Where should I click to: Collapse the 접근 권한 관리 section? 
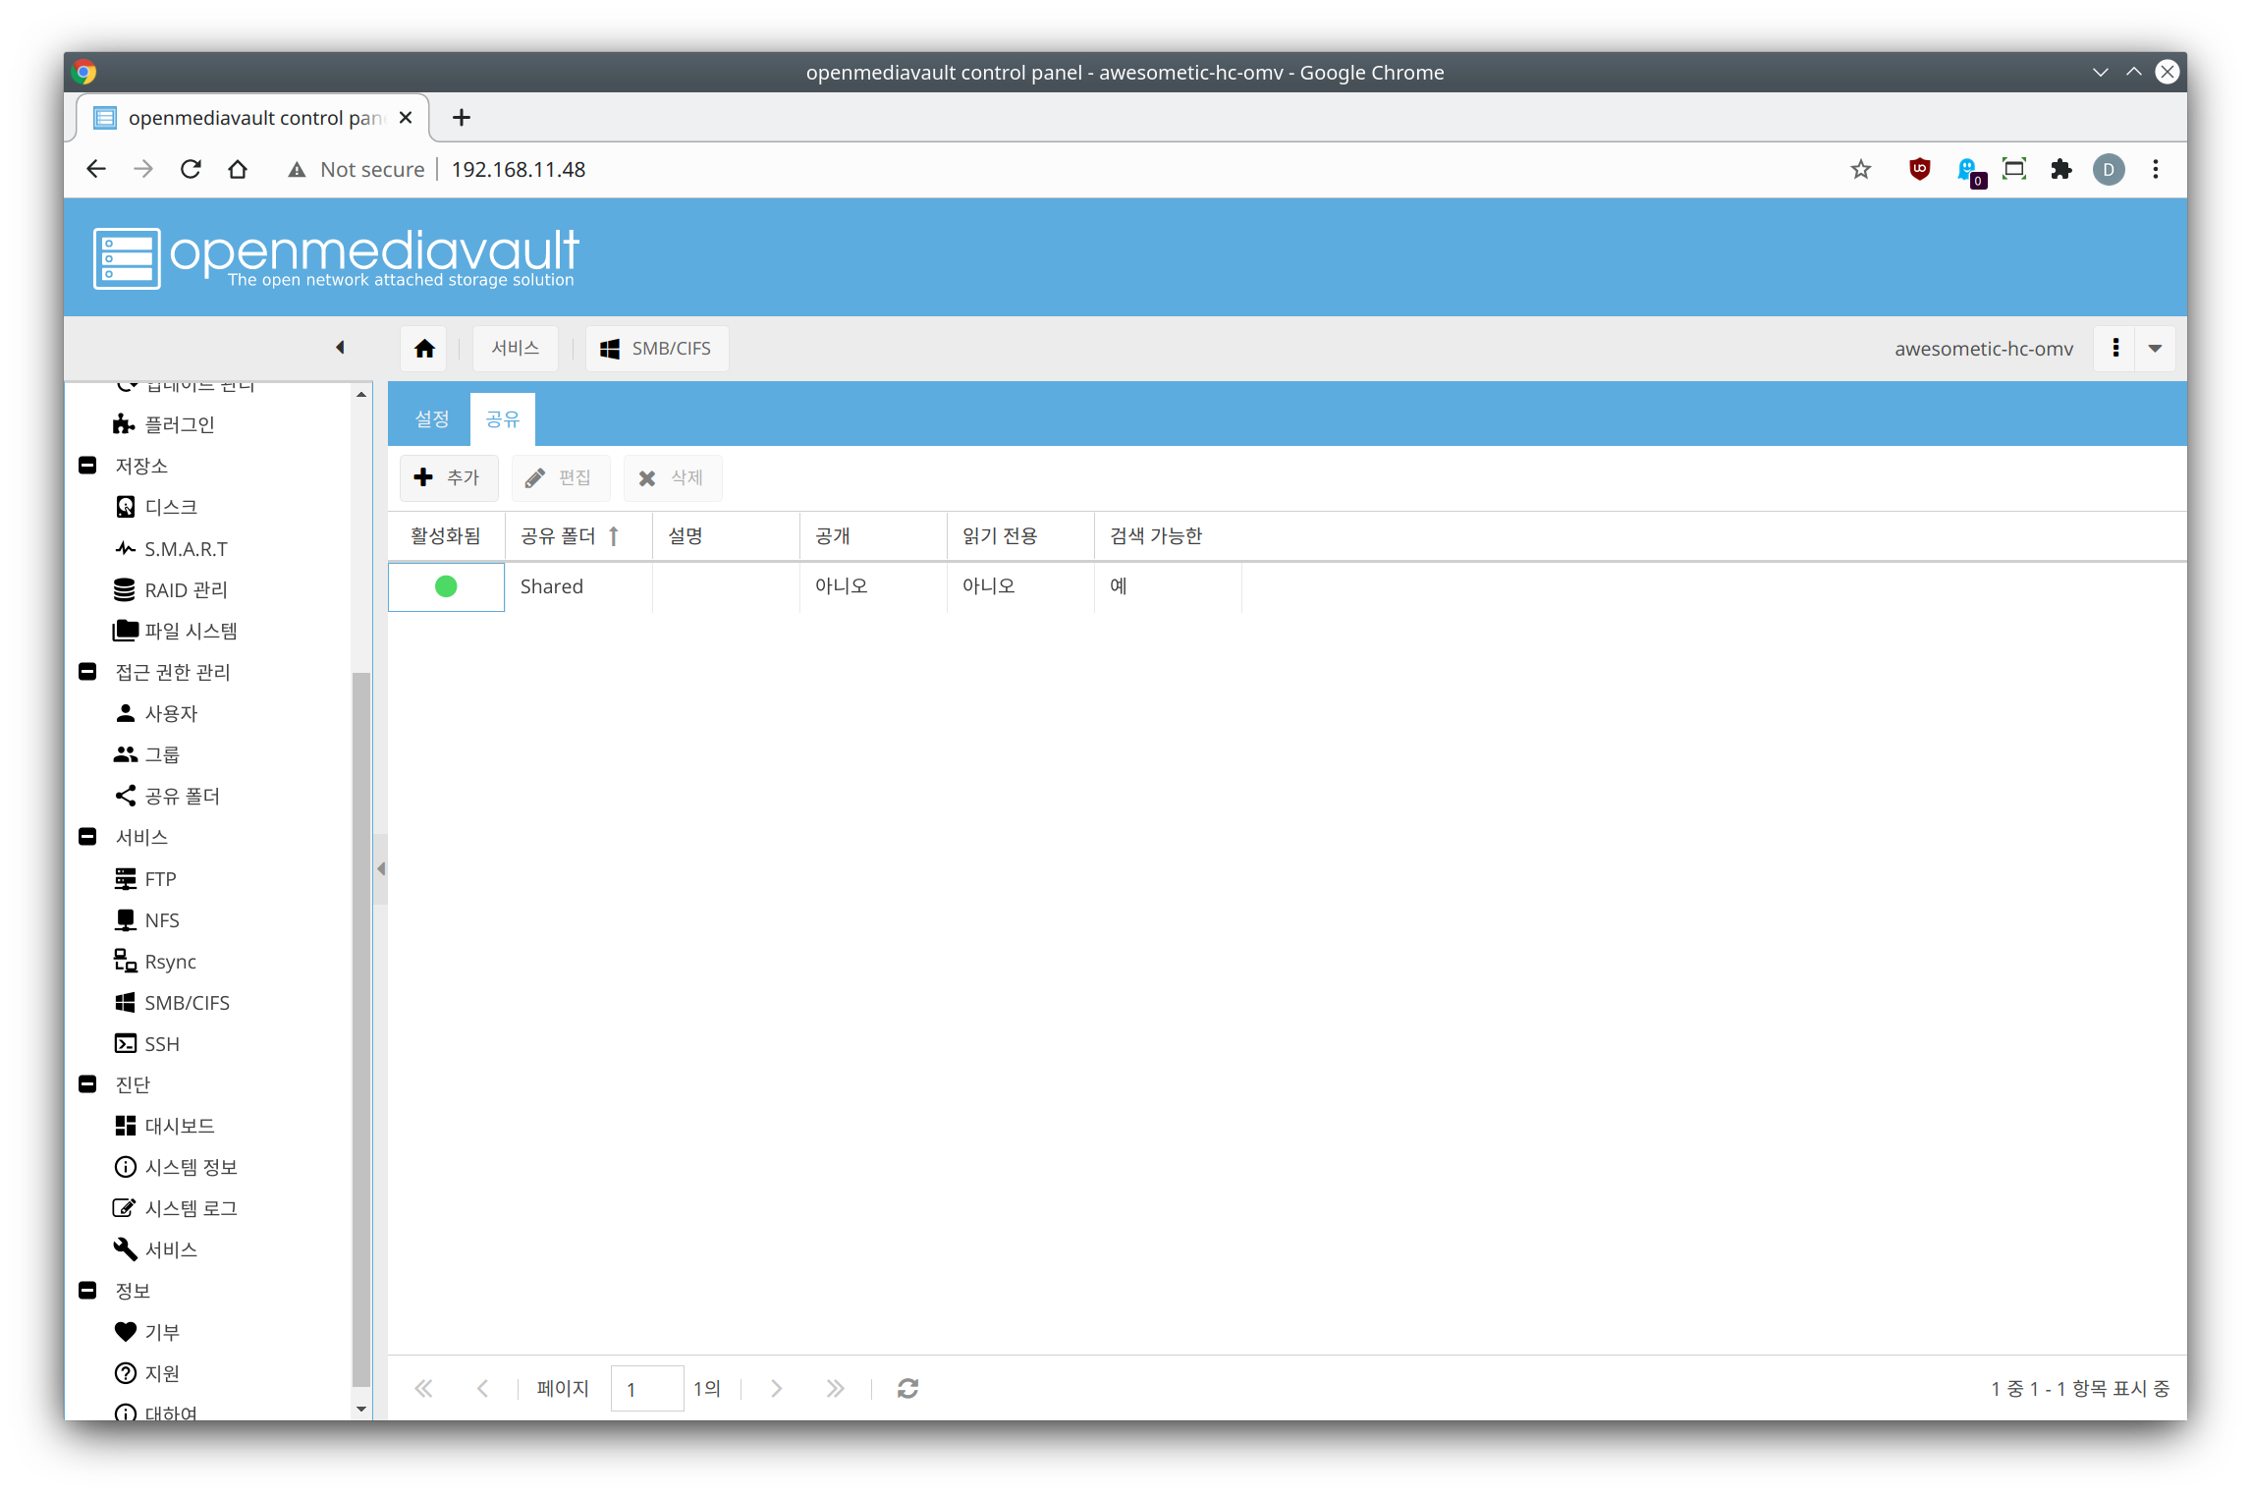click(x=87, y=671)
